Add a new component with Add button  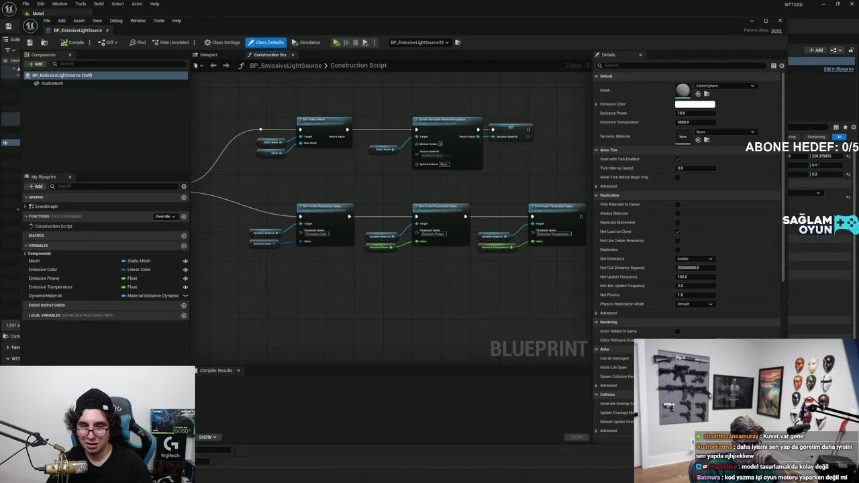[x=35, y=64]
